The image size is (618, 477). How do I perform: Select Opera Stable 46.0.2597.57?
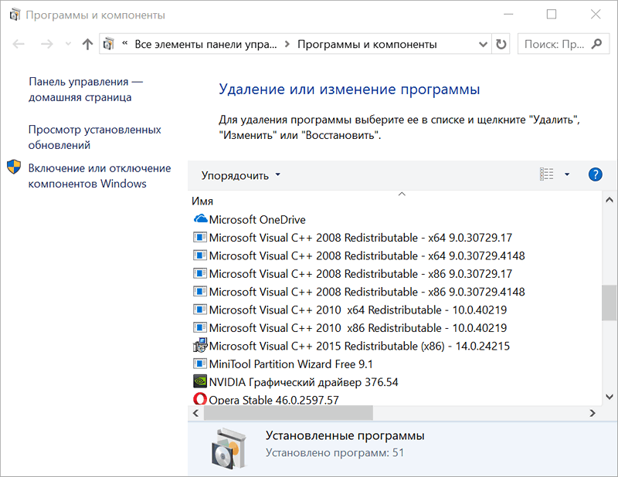point(266,399)
